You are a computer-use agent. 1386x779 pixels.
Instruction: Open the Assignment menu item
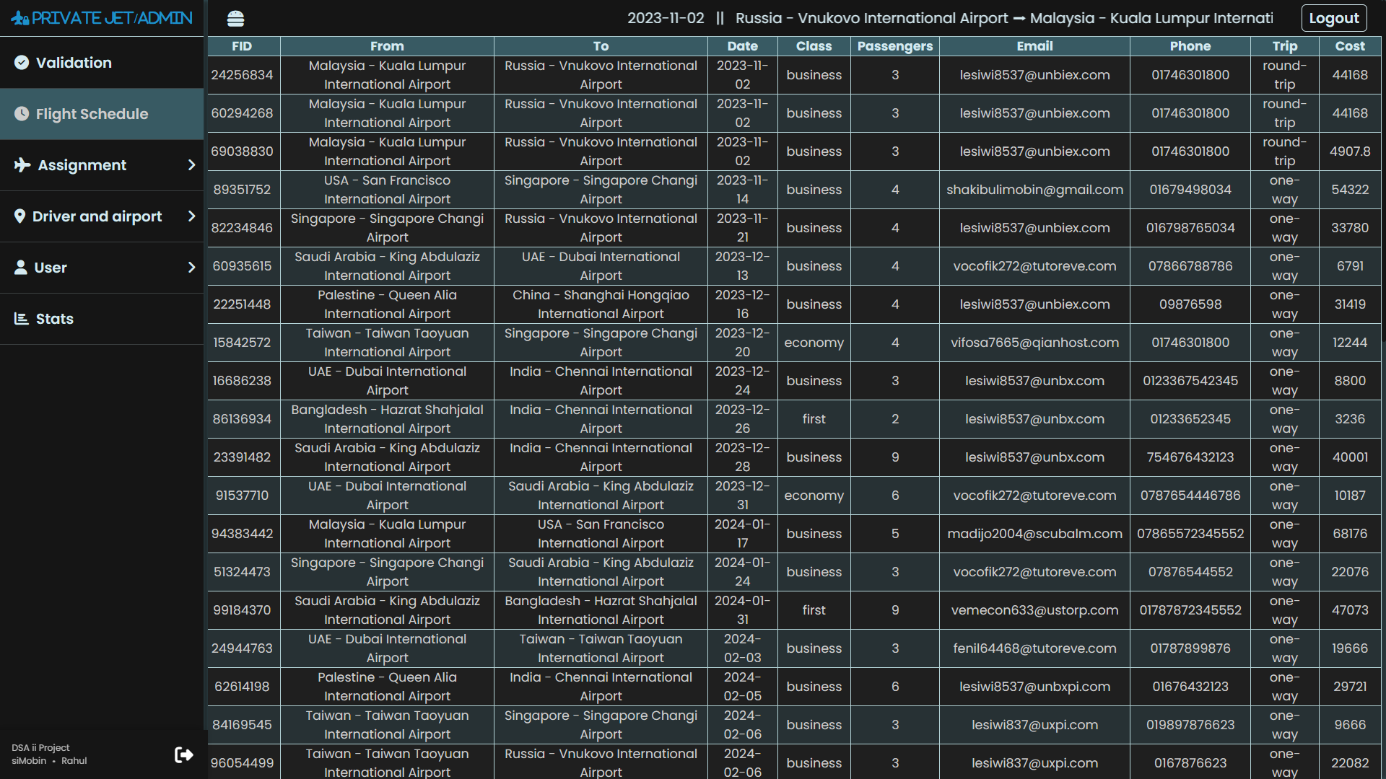[102, 165]
